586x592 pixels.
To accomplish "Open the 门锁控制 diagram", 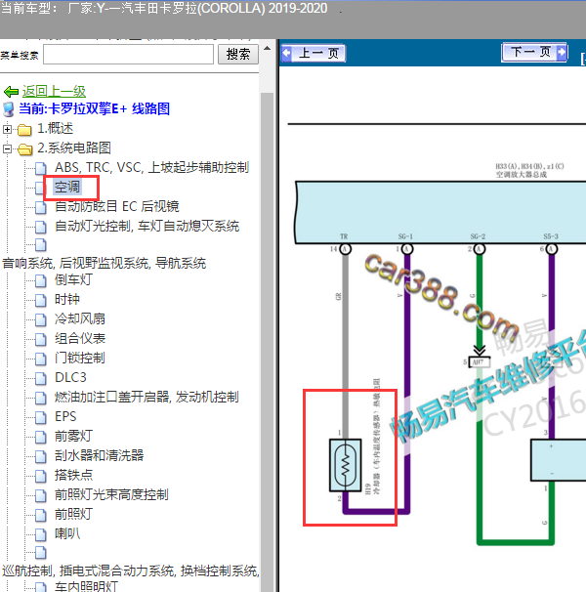I will click(80, 358).
